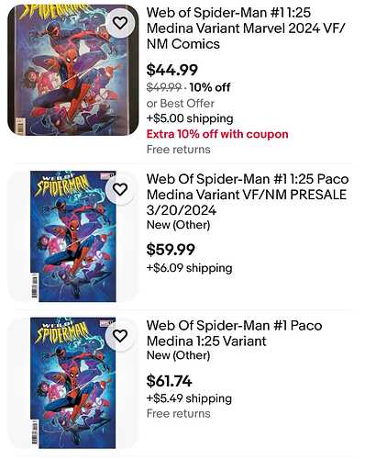Click the $59.99 price
The image size is (365, 459).
(x=171, y=249)
